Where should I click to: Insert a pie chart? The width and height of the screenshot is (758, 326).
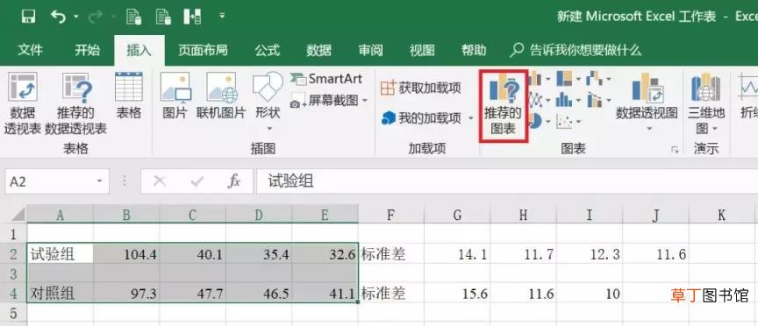[539, 121]
